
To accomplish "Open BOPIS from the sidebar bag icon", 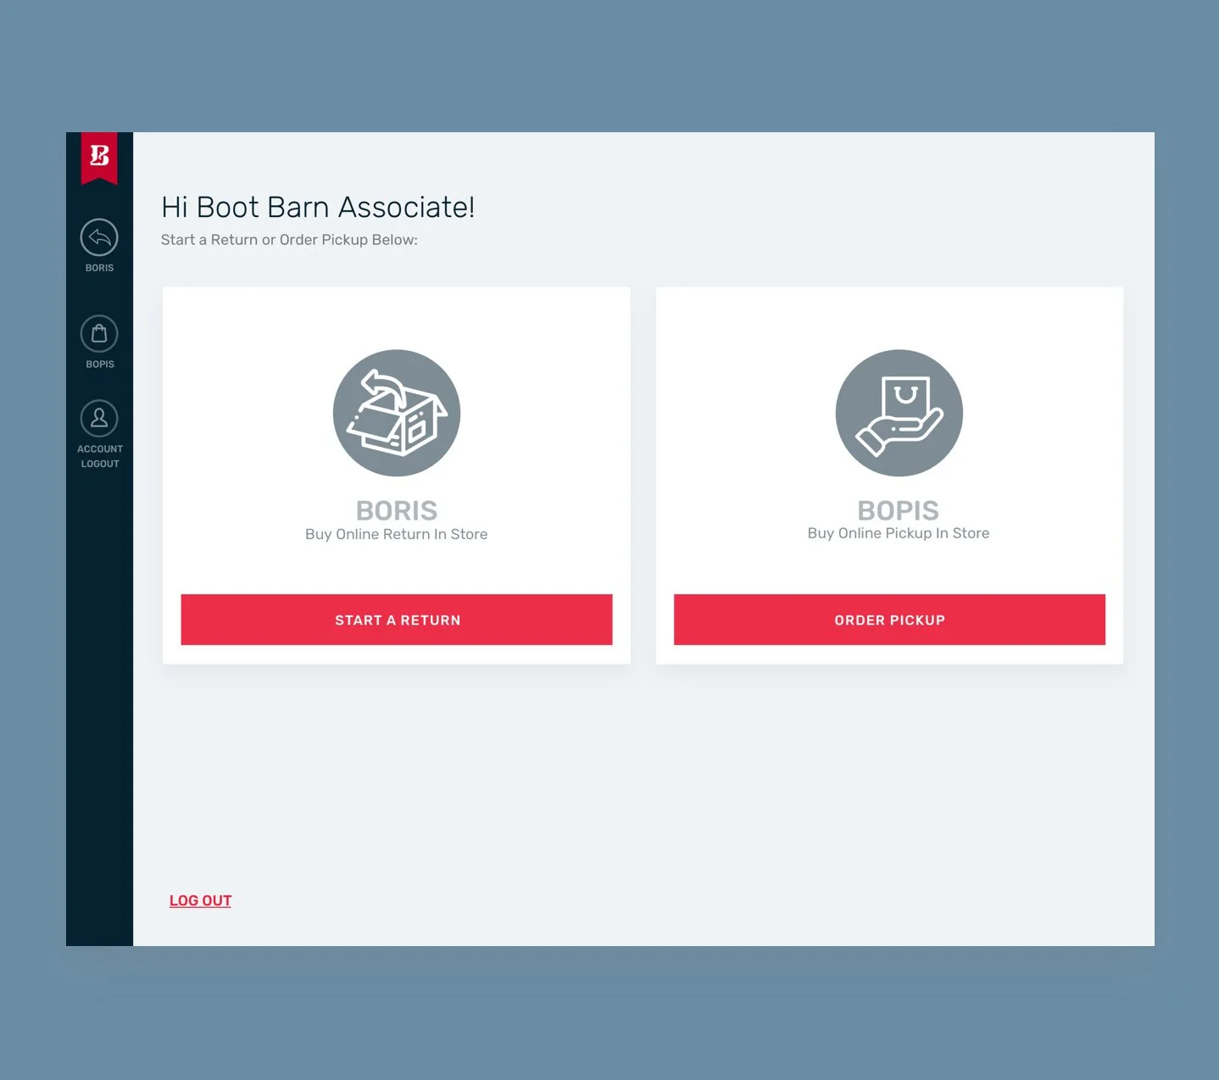I will tap(99, 334).
